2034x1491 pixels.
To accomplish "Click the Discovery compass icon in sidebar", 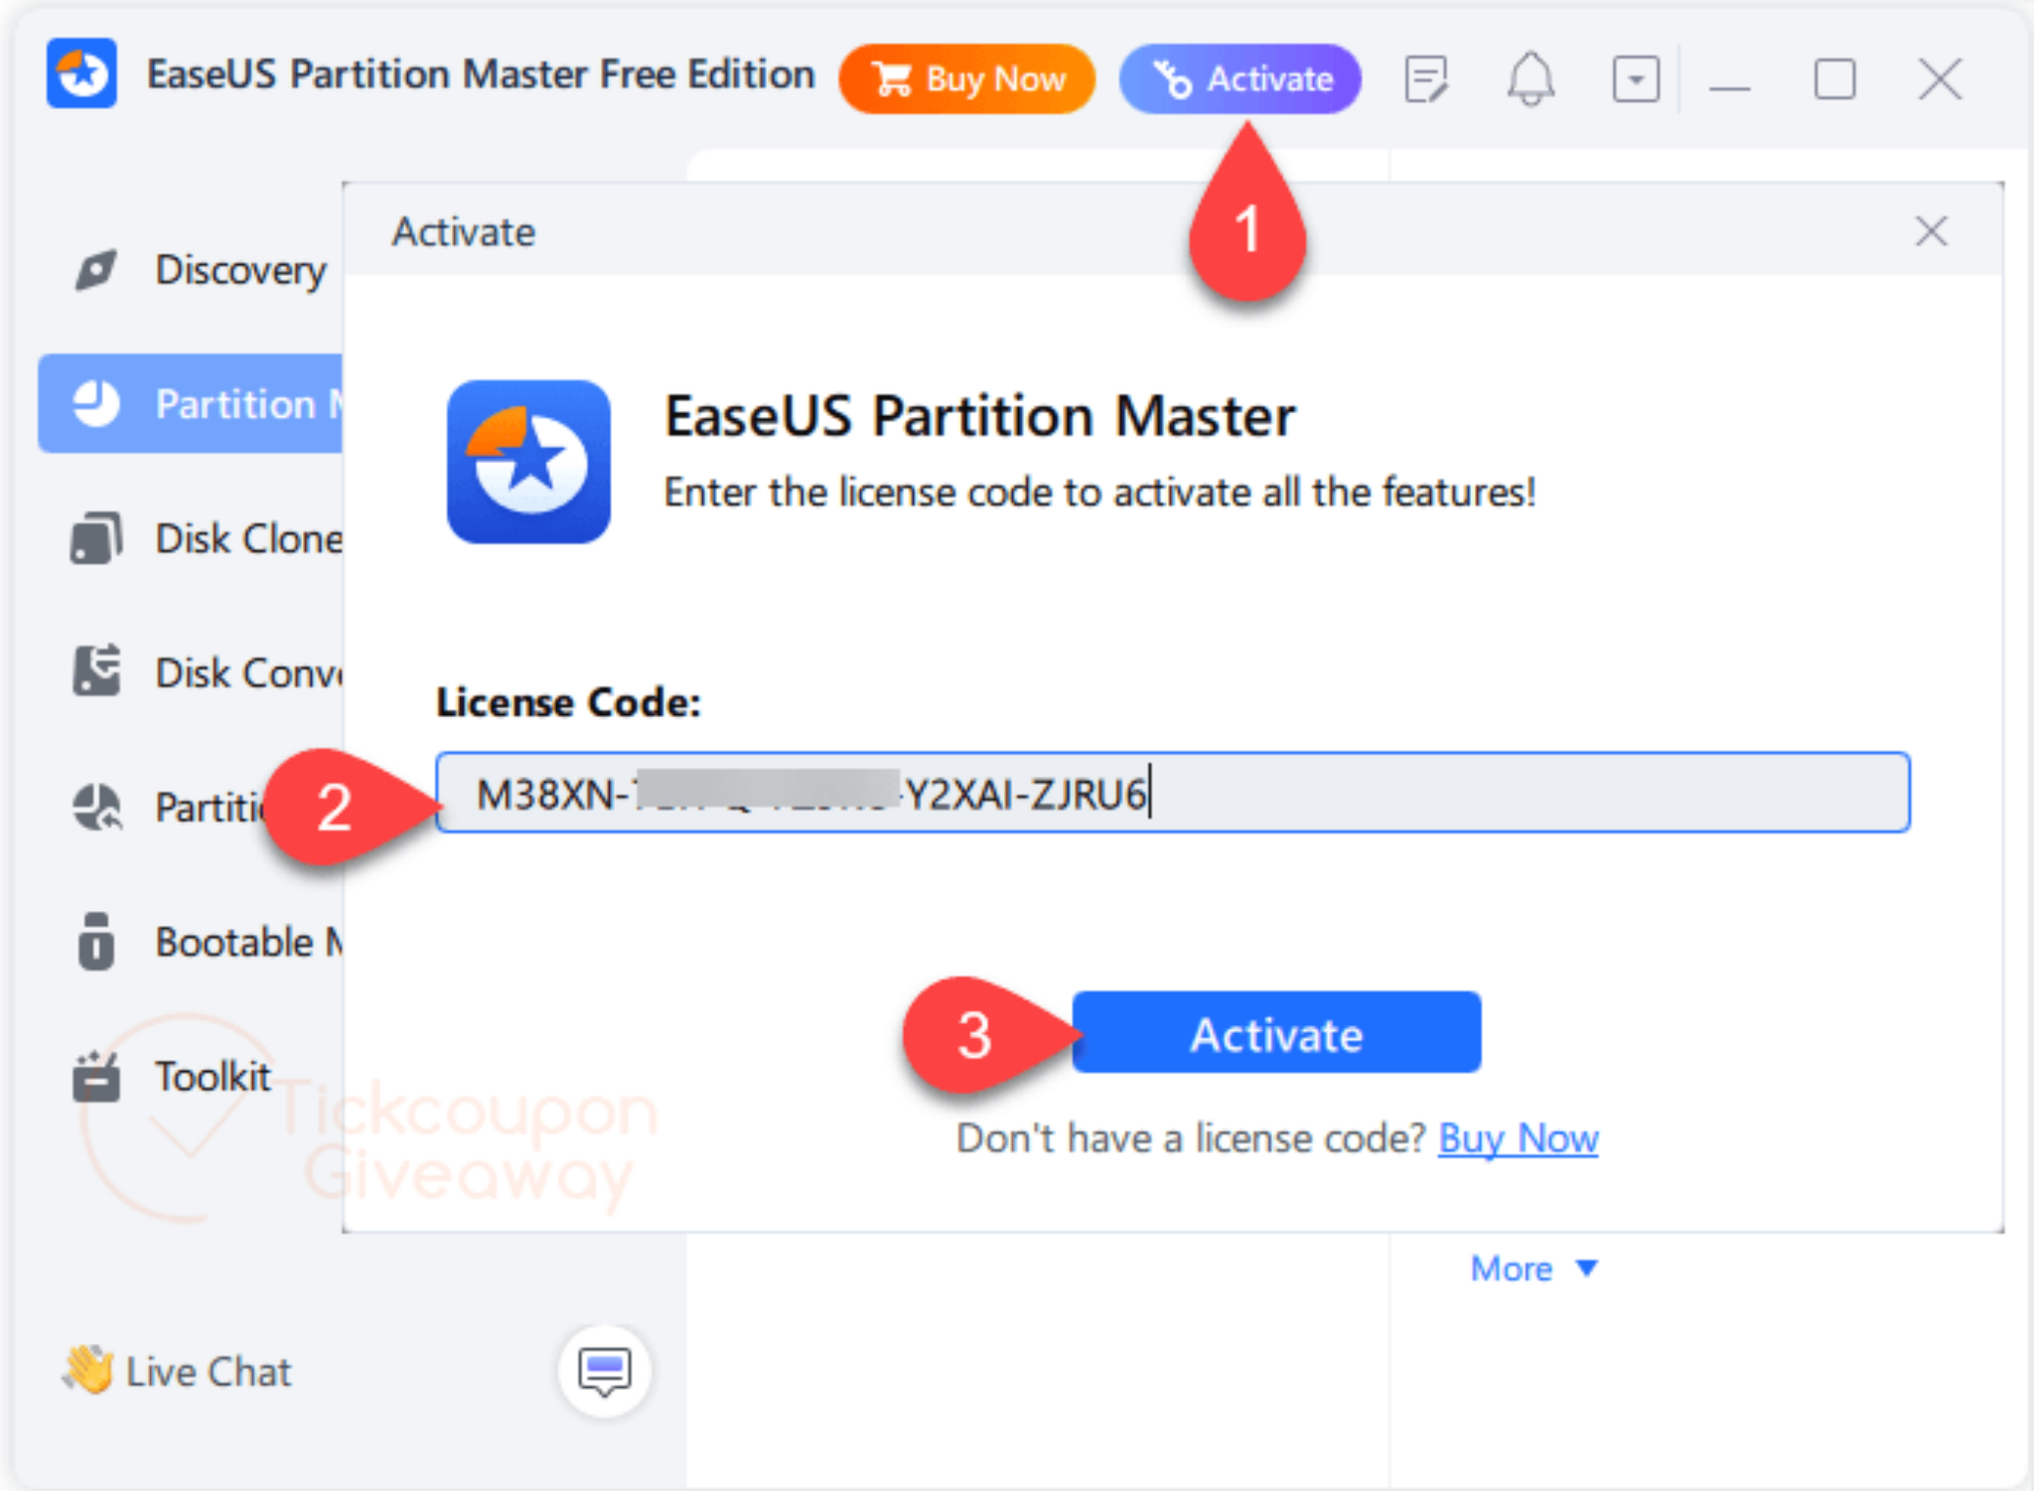I will pyautogui.click(x=96, y=270).
